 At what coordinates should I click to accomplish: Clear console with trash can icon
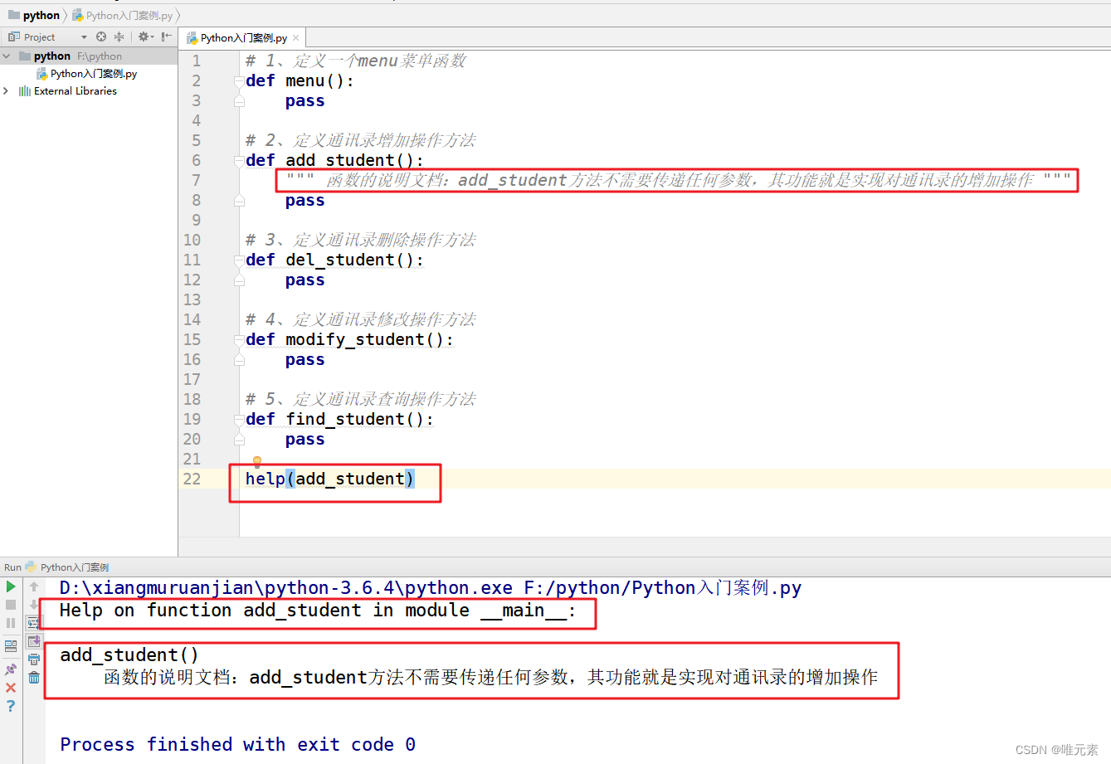(x=34, y=678)
